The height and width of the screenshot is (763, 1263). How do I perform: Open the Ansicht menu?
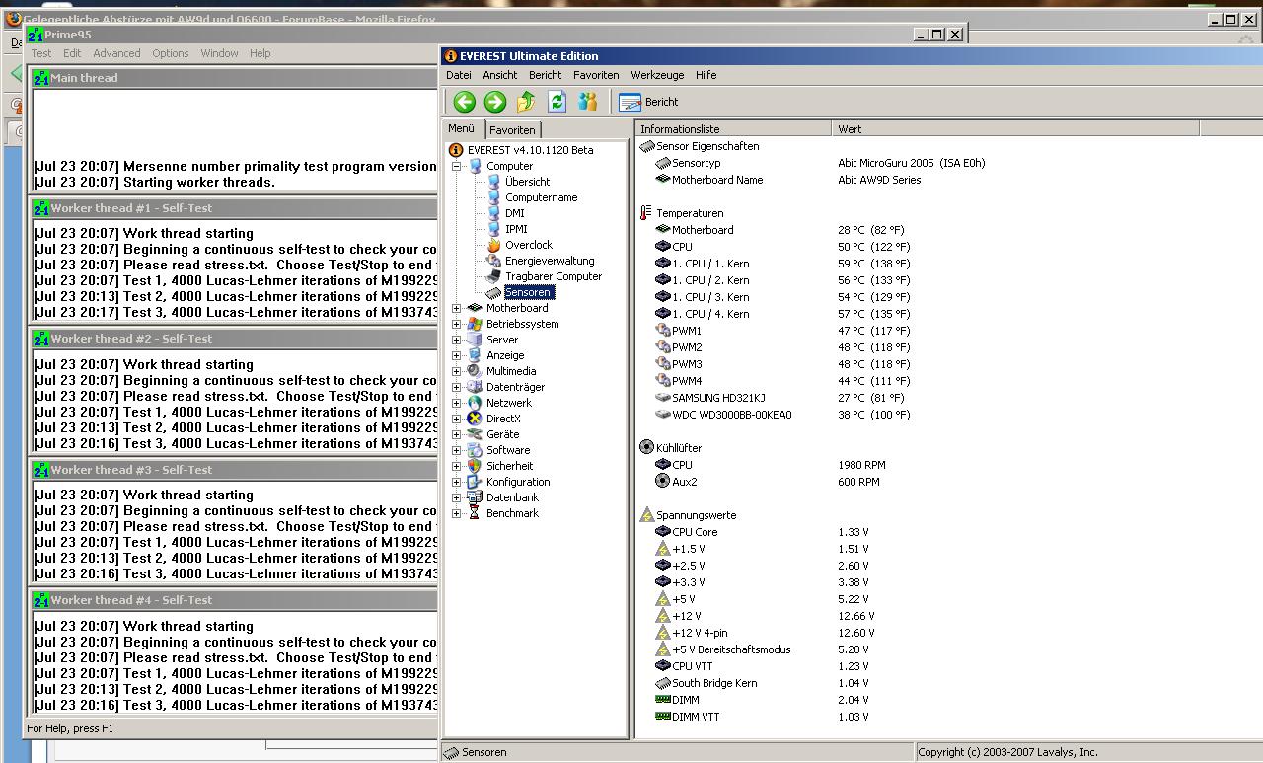tap(500, 75)
